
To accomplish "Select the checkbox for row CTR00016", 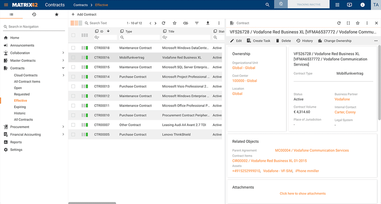I will point(73,57).
